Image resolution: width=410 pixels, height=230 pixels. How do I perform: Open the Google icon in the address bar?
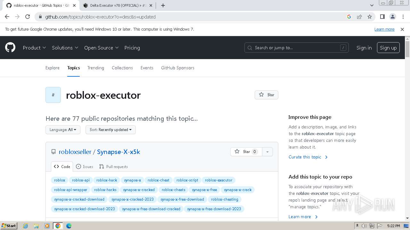349,17
